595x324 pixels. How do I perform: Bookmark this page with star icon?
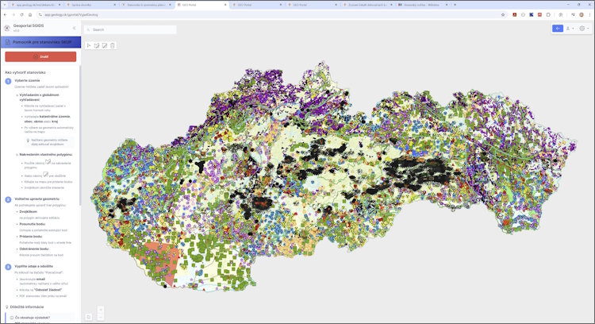[503, 14]
